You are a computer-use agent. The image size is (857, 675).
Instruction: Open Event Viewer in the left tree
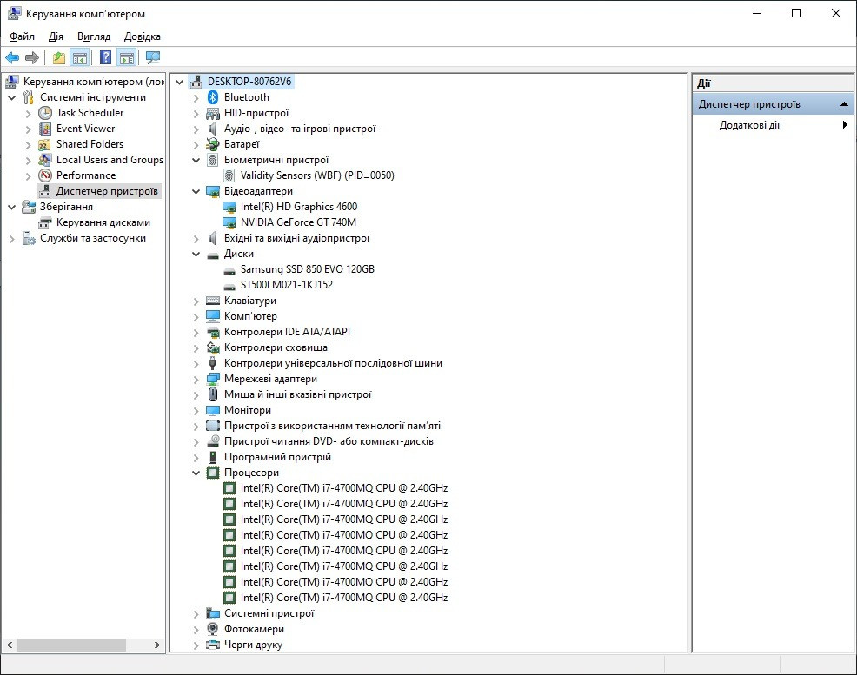pos(85,129)
